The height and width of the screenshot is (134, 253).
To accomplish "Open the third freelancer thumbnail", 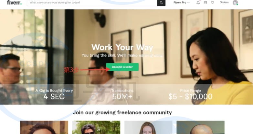I will click(148, 128).
